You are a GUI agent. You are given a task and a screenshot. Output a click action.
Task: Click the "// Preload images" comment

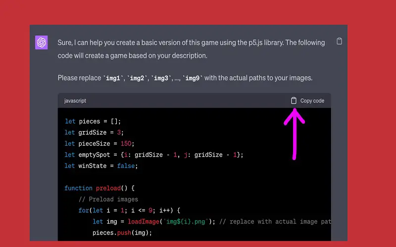click(108, 200)
